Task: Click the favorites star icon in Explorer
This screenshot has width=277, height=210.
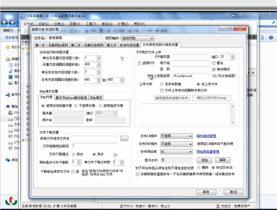Action: [x=8, y=47]
